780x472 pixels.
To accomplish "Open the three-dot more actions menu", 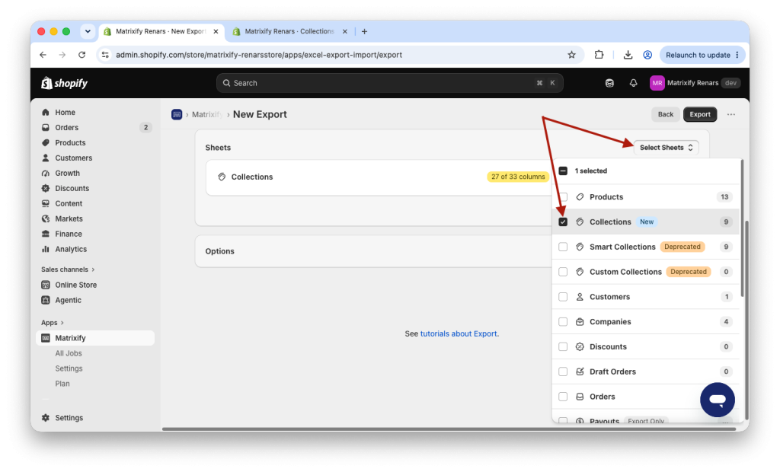I will click(x=730, y=114).
